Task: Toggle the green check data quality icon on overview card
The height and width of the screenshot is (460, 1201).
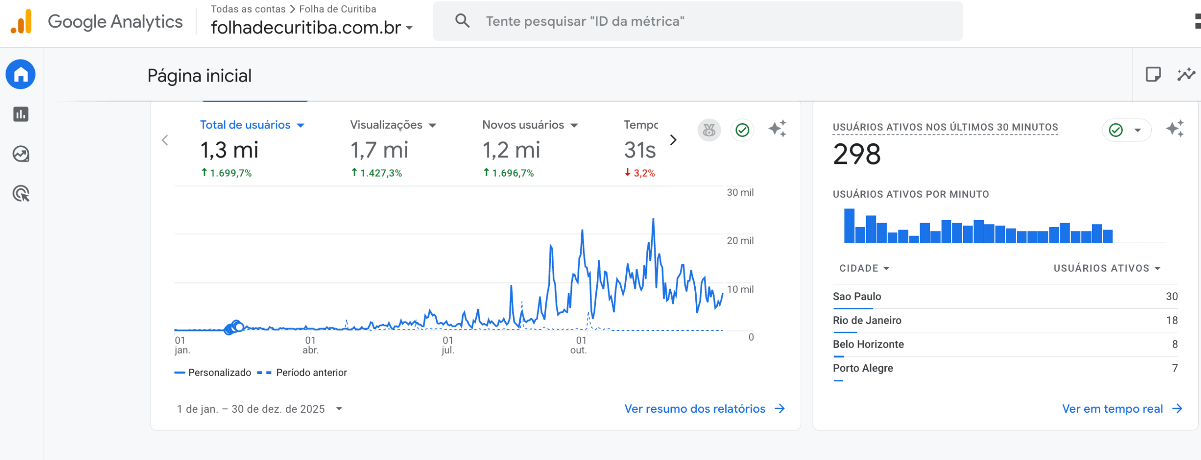Action: (742, 130)
